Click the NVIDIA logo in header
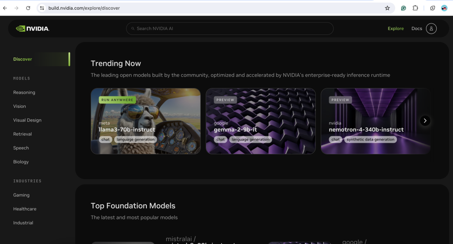The image size is (453, 244). click(32, 29)
